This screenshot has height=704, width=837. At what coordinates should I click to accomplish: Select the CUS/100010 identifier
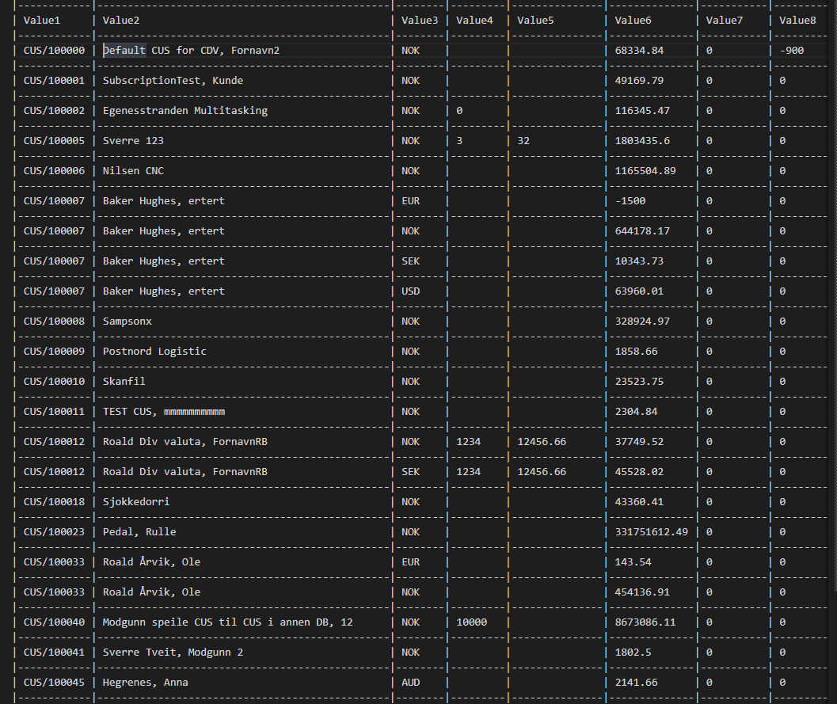(x=54, y=382)
